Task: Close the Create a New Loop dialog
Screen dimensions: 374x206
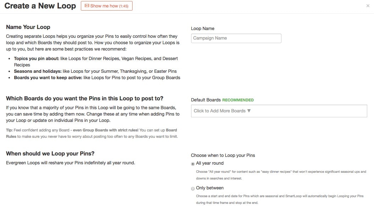Action: click(x=368, y=6)
